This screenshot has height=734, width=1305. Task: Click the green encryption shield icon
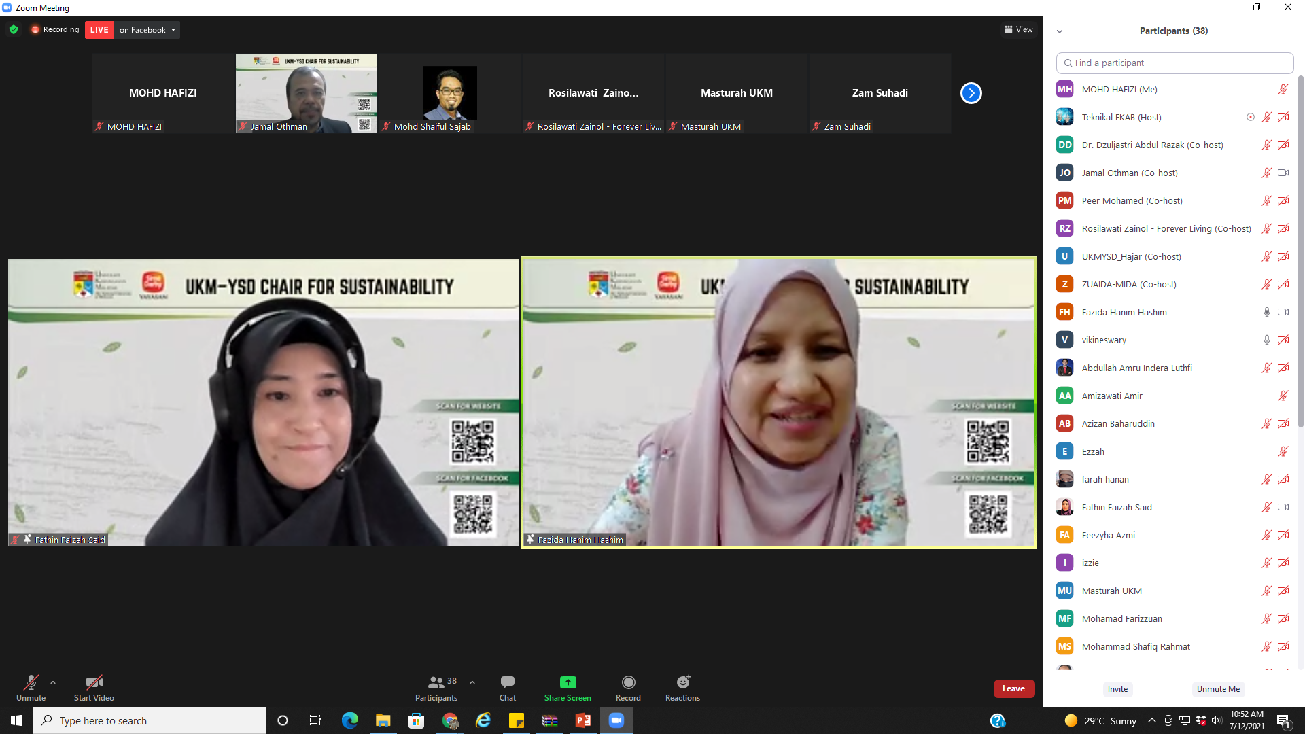[x=14, y=29]
